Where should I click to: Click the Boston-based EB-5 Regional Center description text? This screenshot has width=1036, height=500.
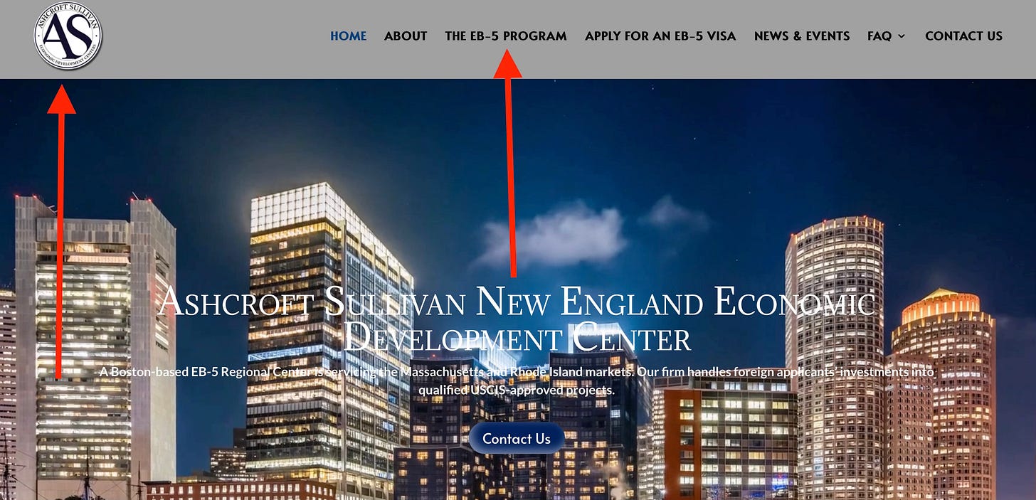tap(517, 381)
